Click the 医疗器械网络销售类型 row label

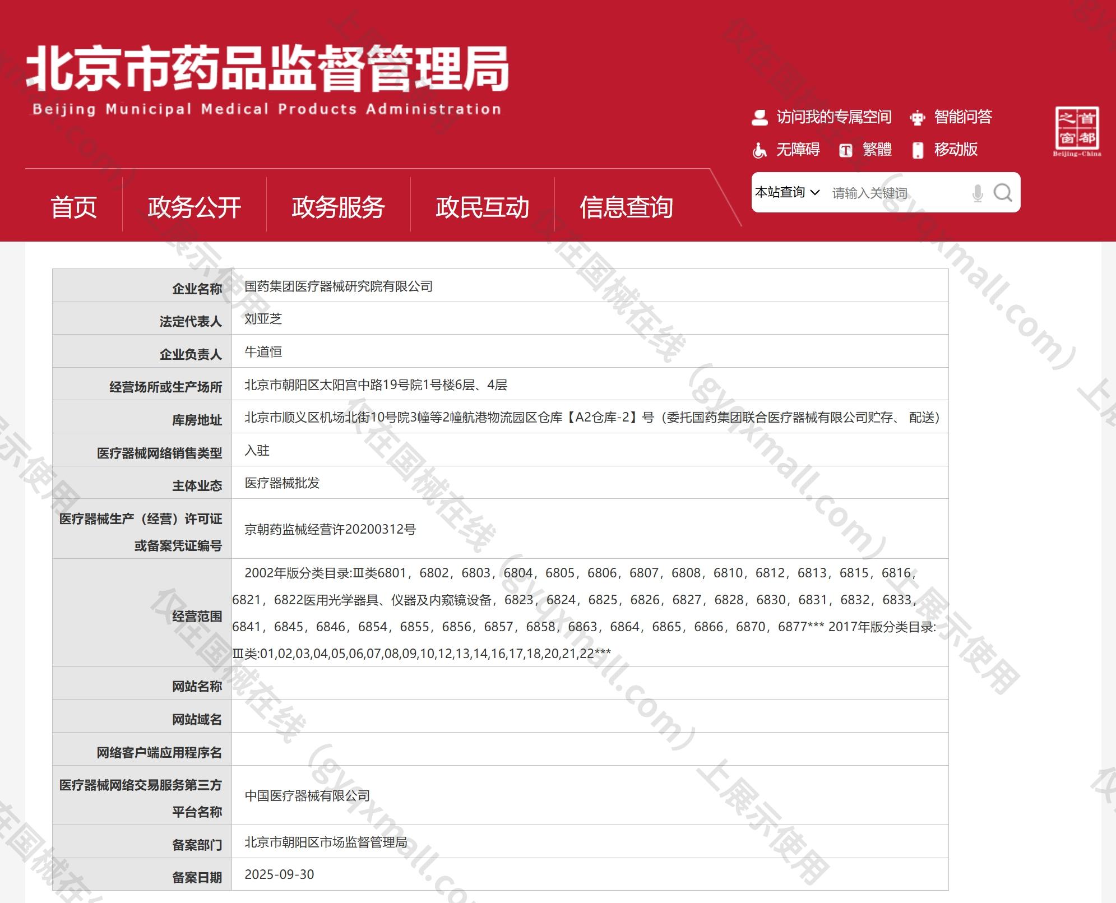(x=159, y=453)
